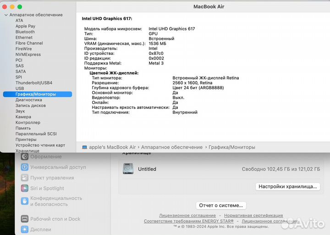Open the Дисплеи icon in System Settings
Viewport: 330px width, 235px height.
(x=25, y=230)
